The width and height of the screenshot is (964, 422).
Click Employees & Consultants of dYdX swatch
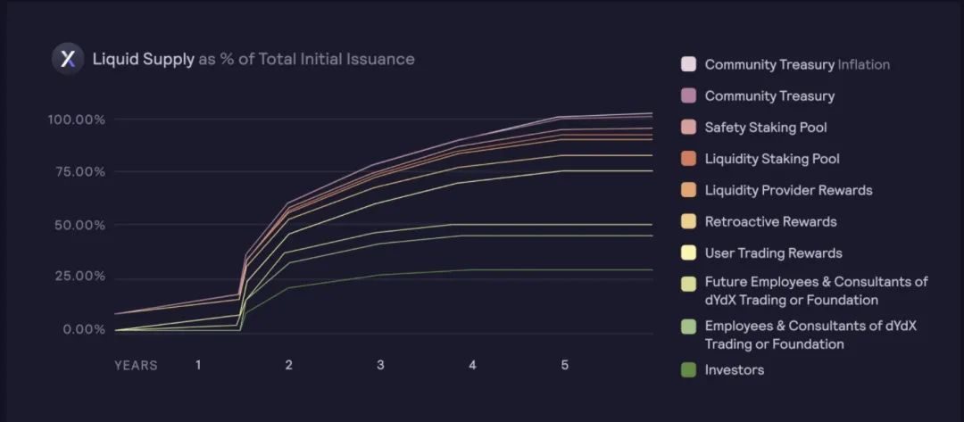click(688, 327)
